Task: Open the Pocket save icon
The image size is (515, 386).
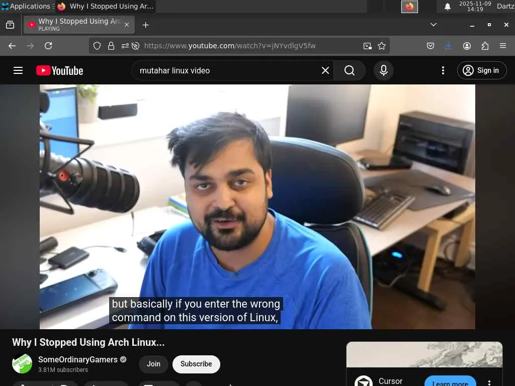Action: point(431,46)
